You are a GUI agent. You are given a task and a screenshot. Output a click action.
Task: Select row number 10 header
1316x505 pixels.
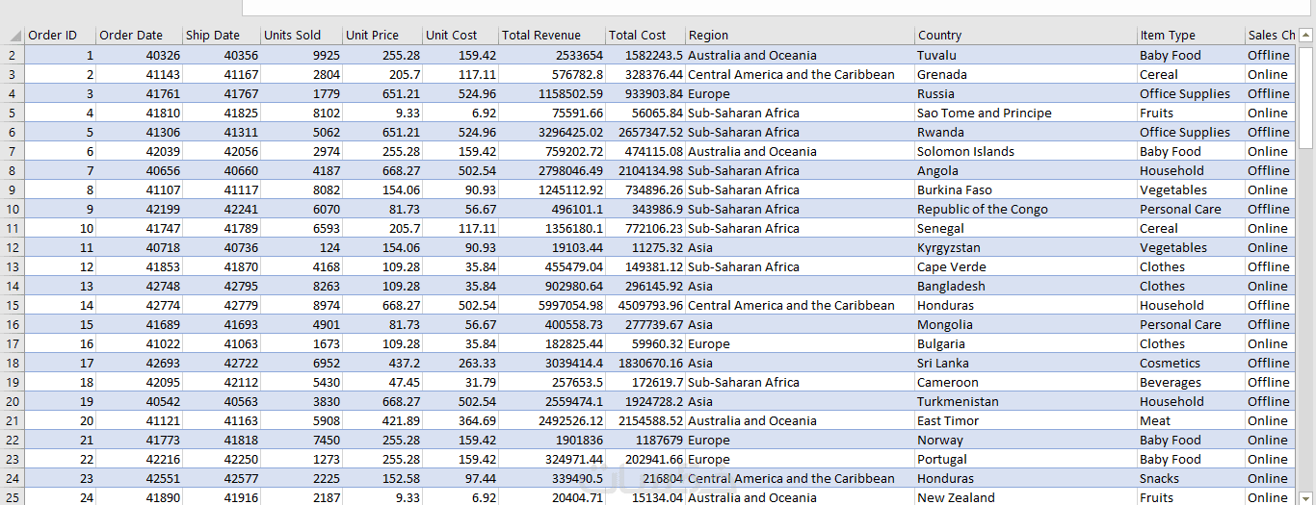pos(12,209)
